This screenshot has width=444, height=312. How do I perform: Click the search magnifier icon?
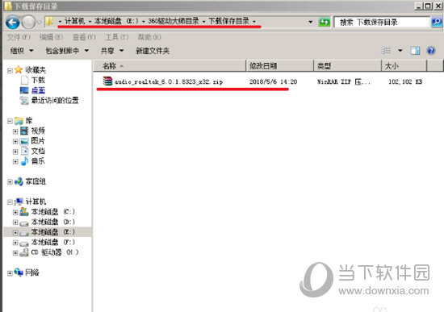(x=437, y=22)
